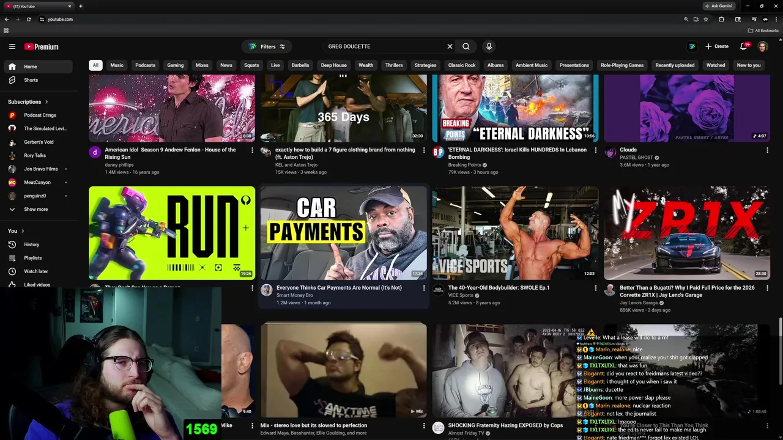Viewport: 783px width, 440px height.
Task: Select the Squats filter chip
Action: click(251, 65)
